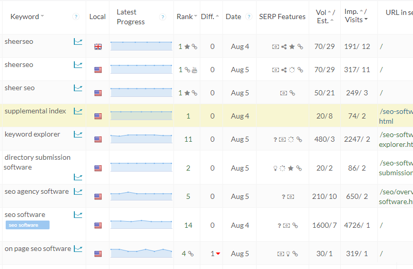The height and width of the screenshot is (269, 413).
Task: Open keyword explorer URL link
Action: point(396,139)
